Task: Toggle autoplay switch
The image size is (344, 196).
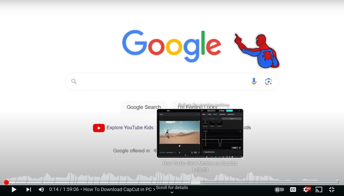Action: [x=279, y=190]
